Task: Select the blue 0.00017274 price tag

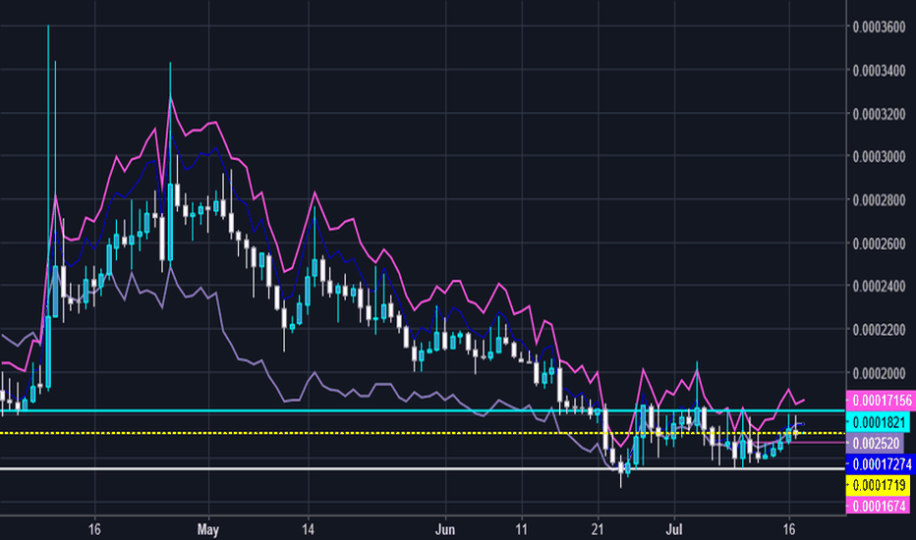Action: (881, 464)
